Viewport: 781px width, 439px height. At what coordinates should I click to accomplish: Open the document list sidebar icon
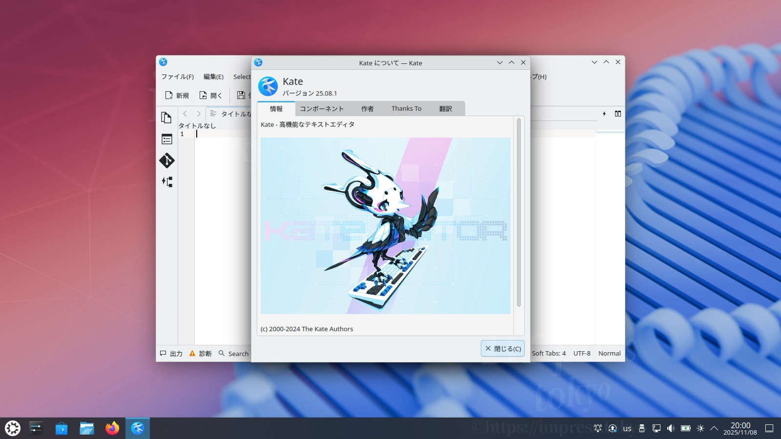(167, 139)
